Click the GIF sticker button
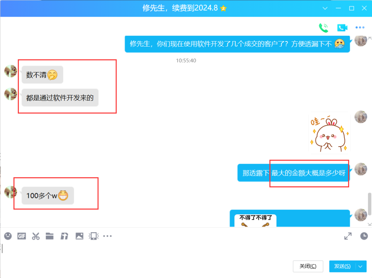The height and width of the screenshot is (278, 372). pyautogui.click(x=21, y=236)
